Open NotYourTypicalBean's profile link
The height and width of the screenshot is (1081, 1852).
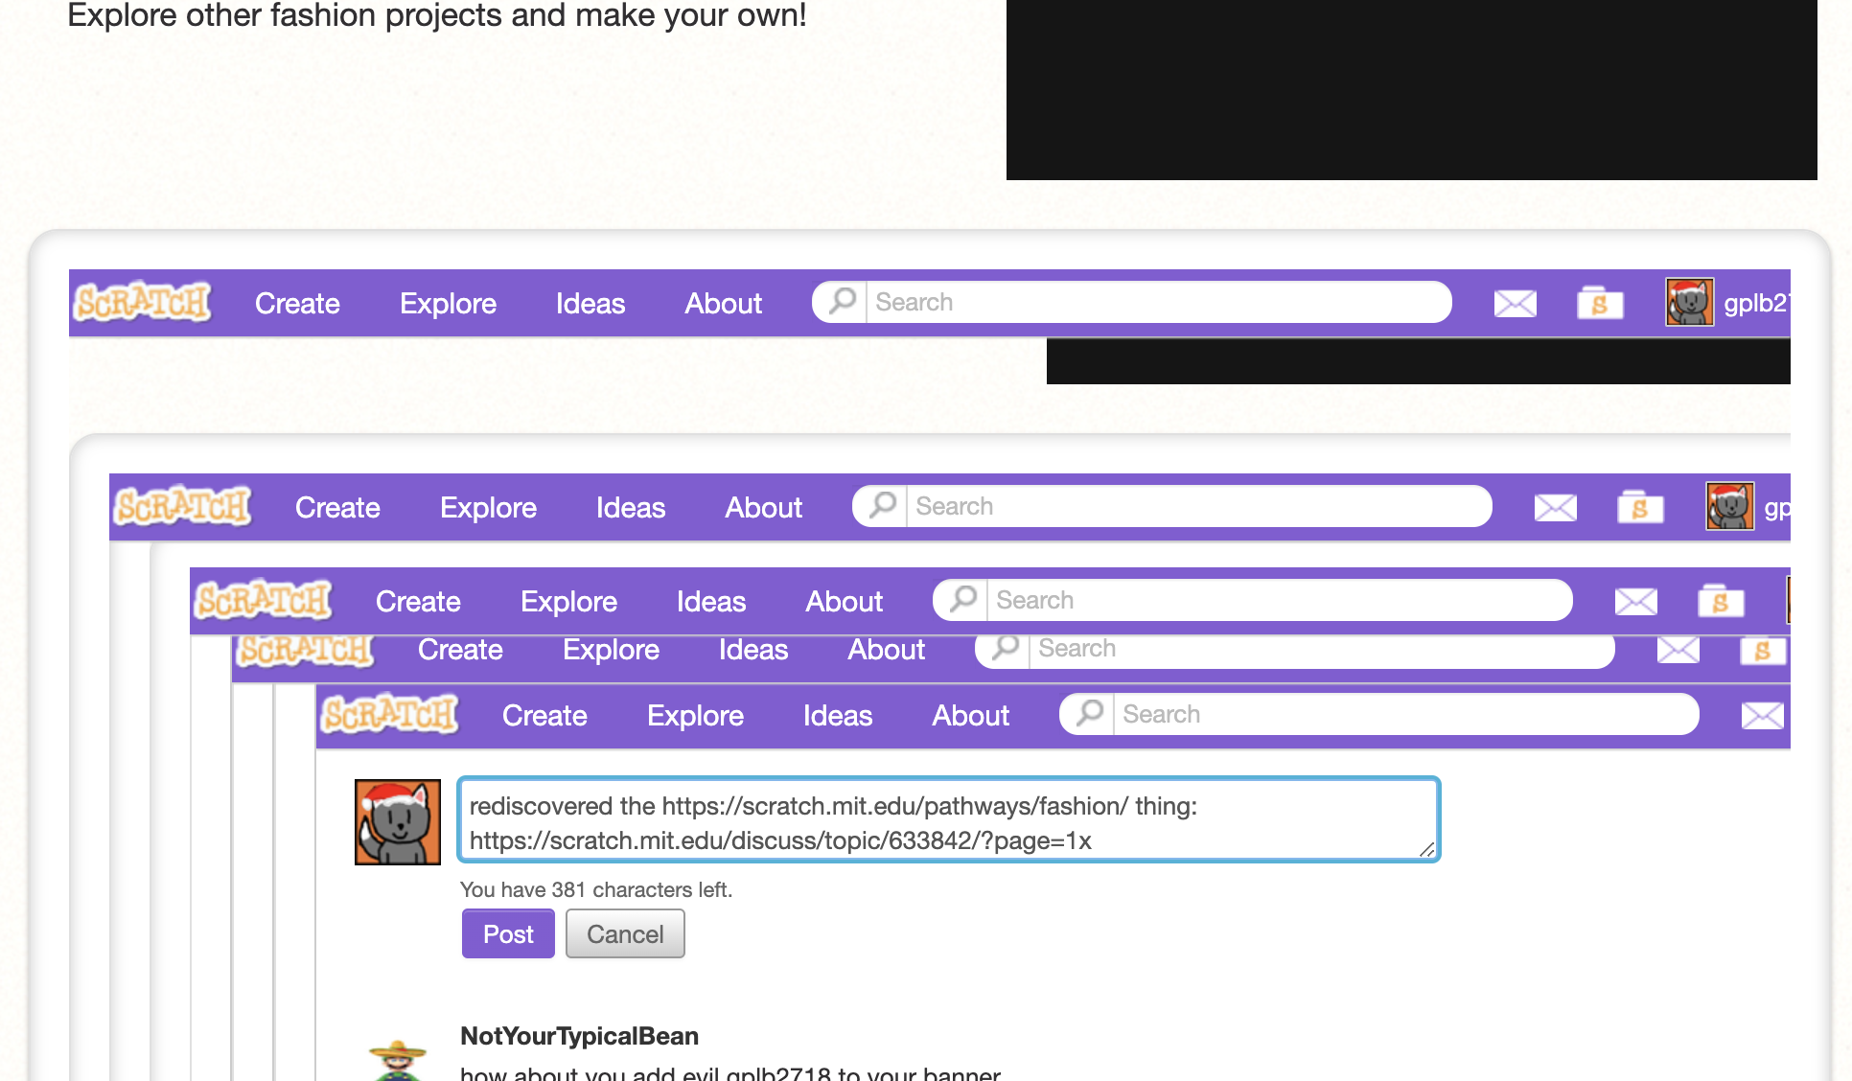click(579, 1036)
